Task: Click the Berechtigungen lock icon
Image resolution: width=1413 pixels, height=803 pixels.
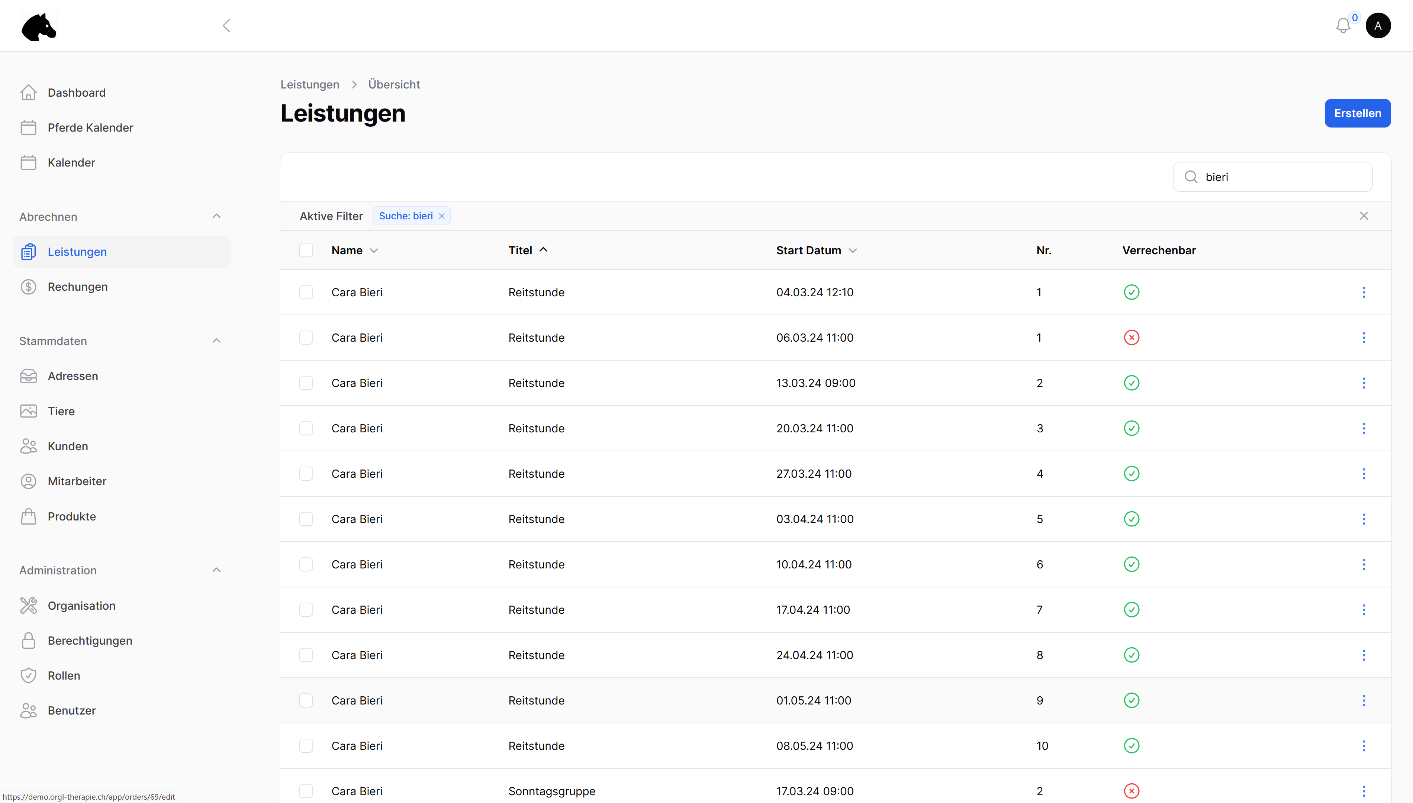Action: [x=28, y=640]
